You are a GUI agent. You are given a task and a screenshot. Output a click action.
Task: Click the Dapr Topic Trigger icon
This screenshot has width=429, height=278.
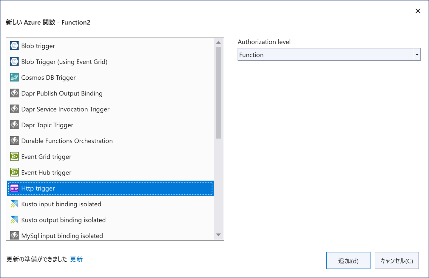14,125
